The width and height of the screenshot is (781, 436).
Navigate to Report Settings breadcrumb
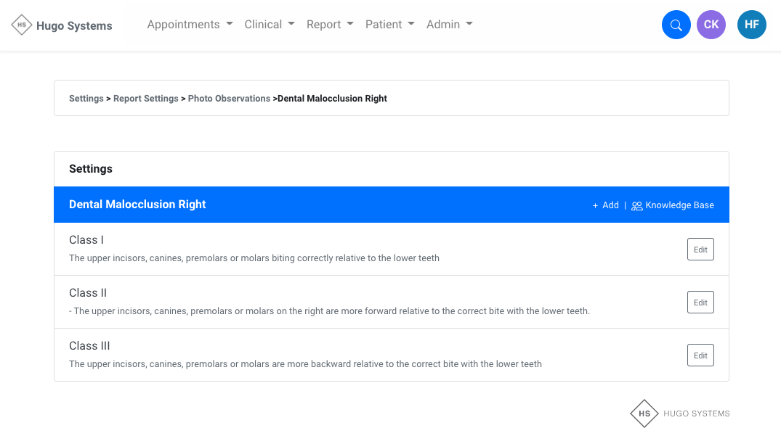pyautogui.click(x=145, y=99)
